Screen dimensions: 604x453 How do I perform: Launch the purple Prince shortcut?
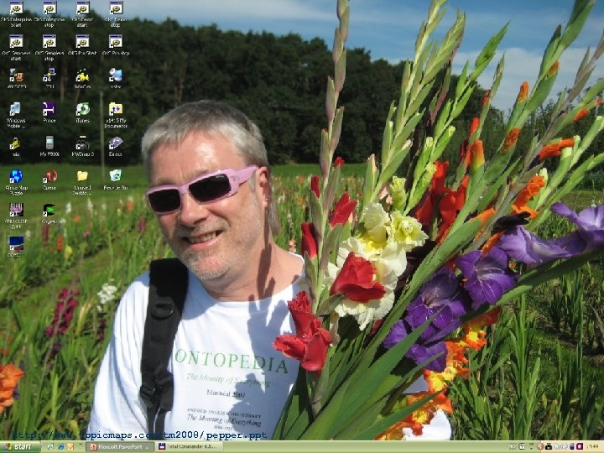pos(49,112)
